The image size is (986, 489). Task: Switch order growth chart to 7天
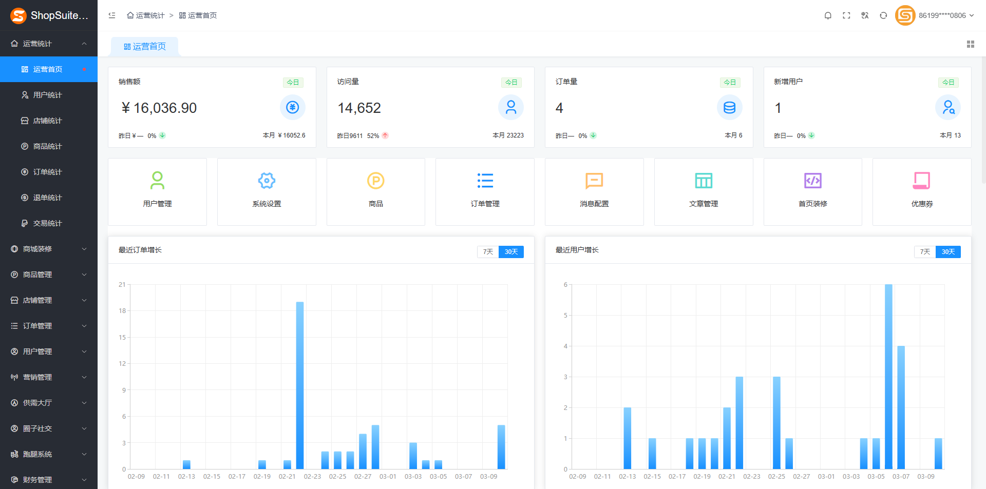point(488,252)
